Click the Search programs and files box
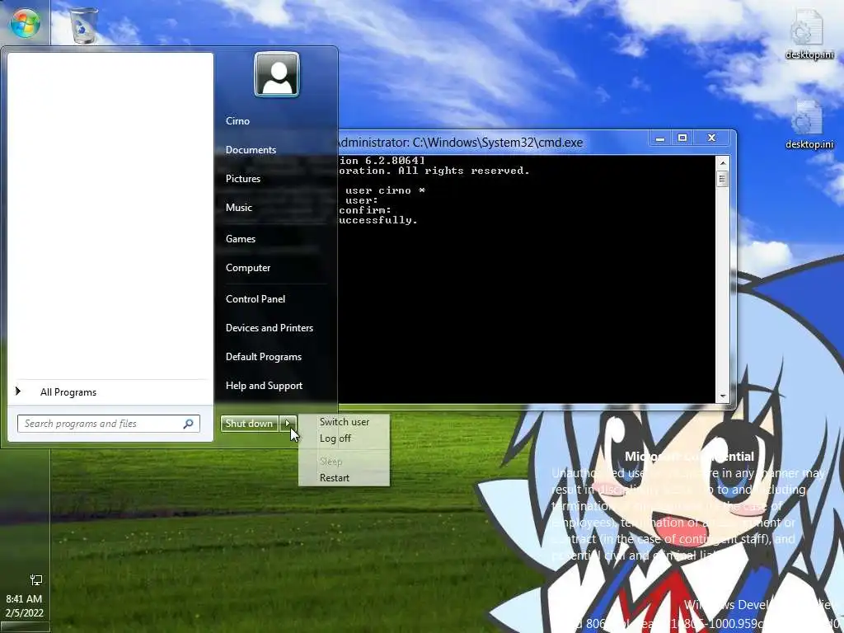This screenshot has width=844, height=633. point(109,424)
